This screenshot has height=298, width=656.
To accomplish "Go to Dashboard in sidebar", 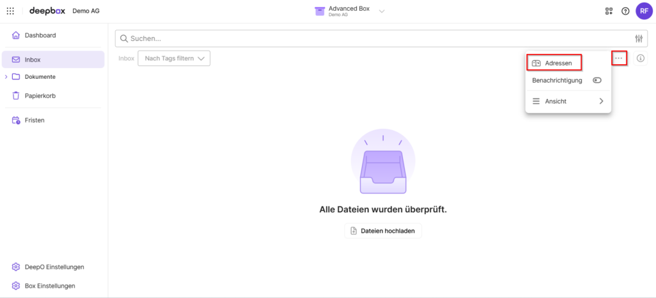I will point(40,35).
